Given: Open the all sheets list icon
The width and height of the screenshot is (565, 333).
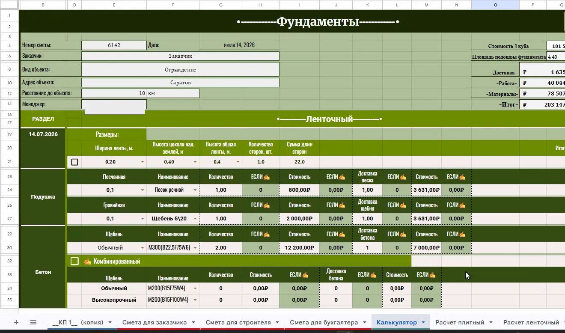Looking at the screenshot, I should [33, 322].
